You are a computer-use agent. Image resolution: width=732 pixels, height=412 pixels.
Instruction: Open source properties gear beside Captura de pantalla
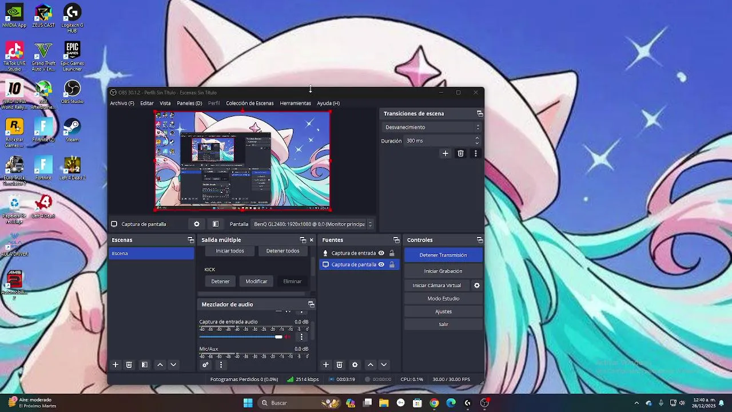click(197, 224)
